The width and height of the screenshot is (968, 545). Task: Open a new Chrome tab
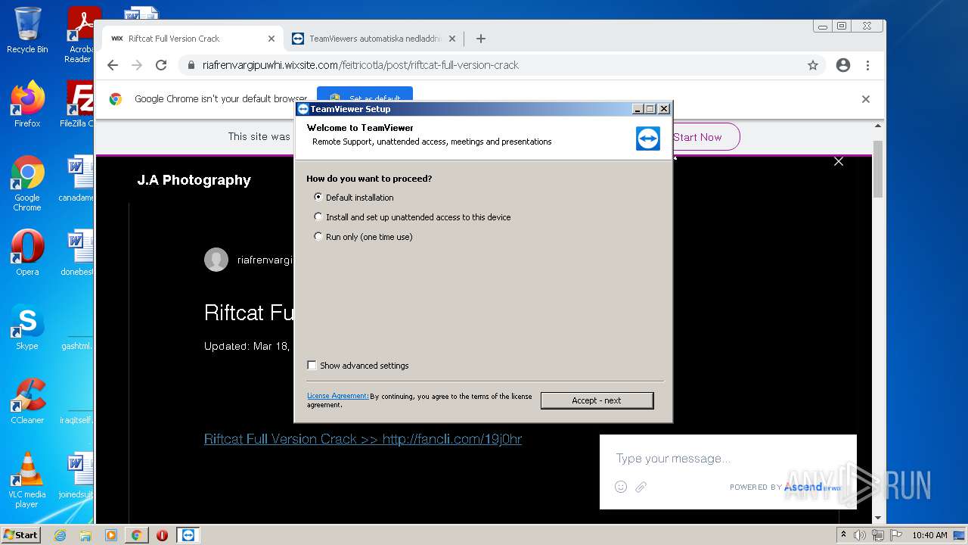click(x=481, y=39)
